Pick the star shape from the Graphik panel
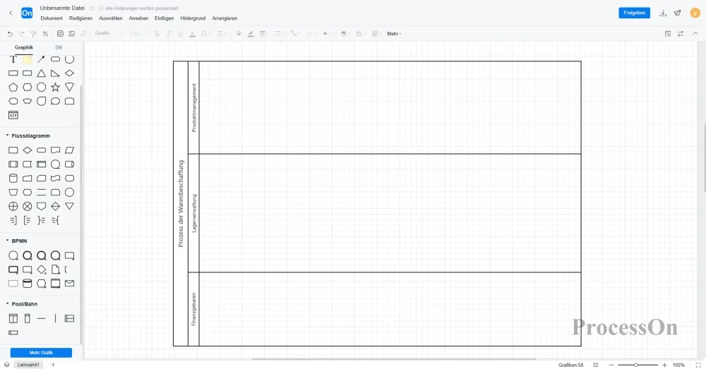The image size is (706, 369). 55,87
